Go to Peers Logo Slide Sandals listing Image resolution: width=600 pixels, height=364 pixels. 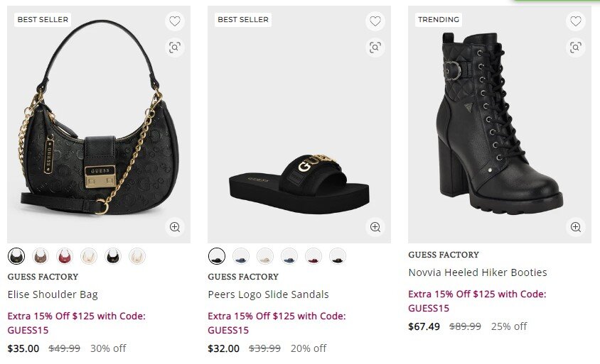tap(268, 294)
